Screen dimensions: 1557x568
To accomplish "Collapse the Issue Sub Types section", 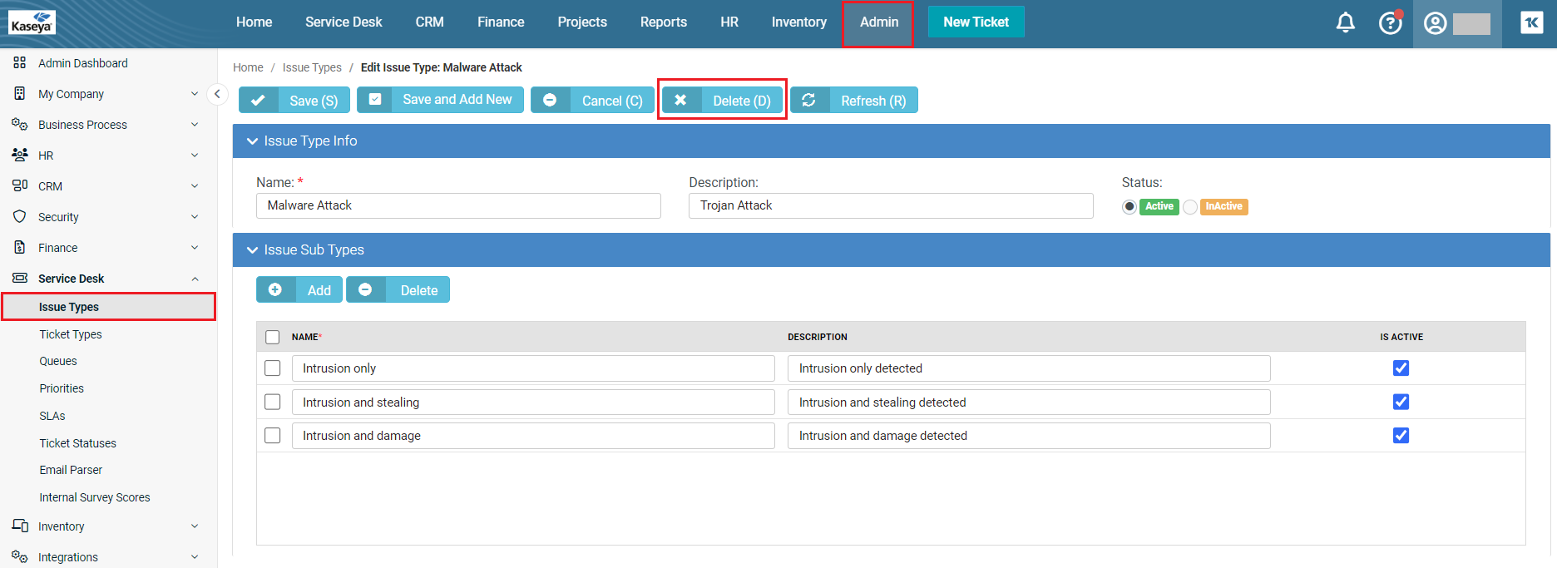I will coord(253,250).
